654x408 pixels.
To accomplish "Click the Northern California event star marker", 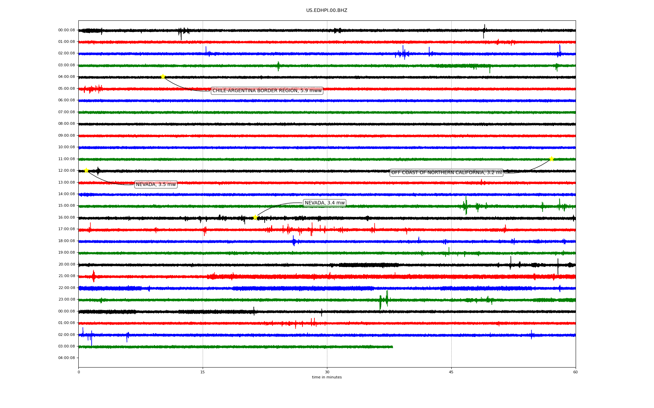I will (551, 159).
